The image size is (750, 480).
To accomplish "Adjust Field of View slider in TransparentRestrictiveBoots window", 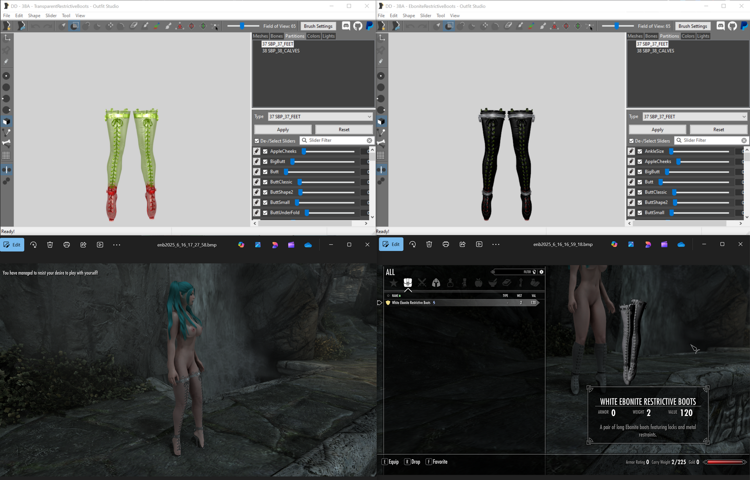I will [x=243, y=26].
